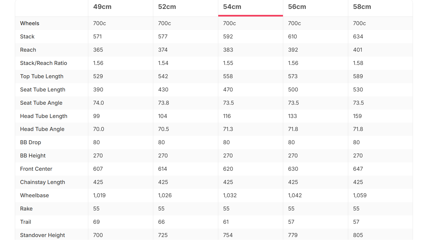
Task: Click the Head Tube Angle label
Action: coord(42,129)
